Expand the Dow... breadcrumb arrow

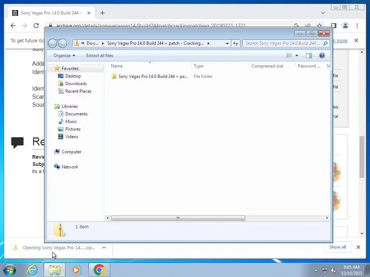103,43
